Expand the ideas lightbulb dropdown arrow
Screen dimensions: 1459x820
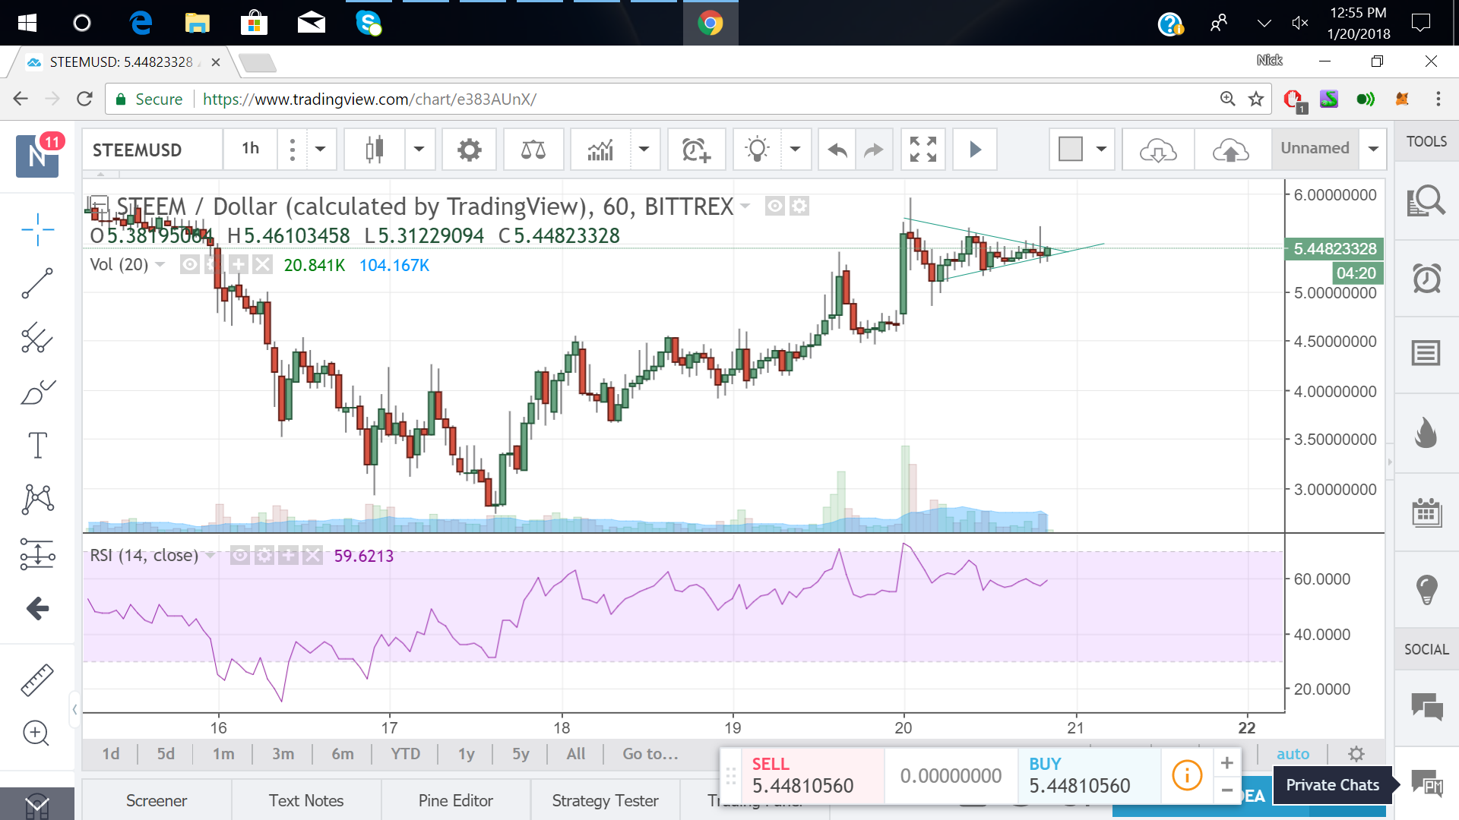(796, 150)
